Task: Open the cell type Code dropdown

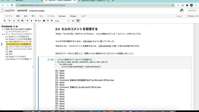Action: (x=62, y=21)
